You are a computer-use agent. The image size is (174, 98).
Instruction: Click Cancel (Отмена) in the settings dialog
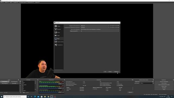pos(110,72)
